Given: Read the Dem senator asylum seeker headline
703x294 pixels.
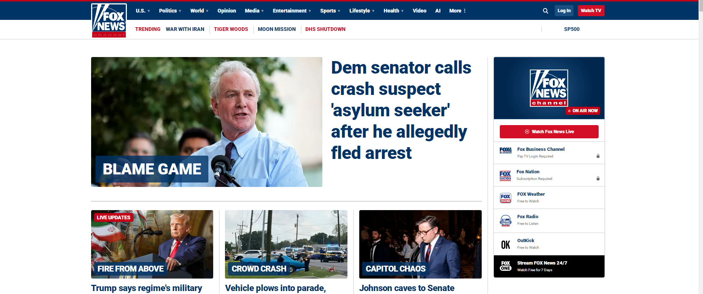Looking at the screenshot, I should point(401,110).
